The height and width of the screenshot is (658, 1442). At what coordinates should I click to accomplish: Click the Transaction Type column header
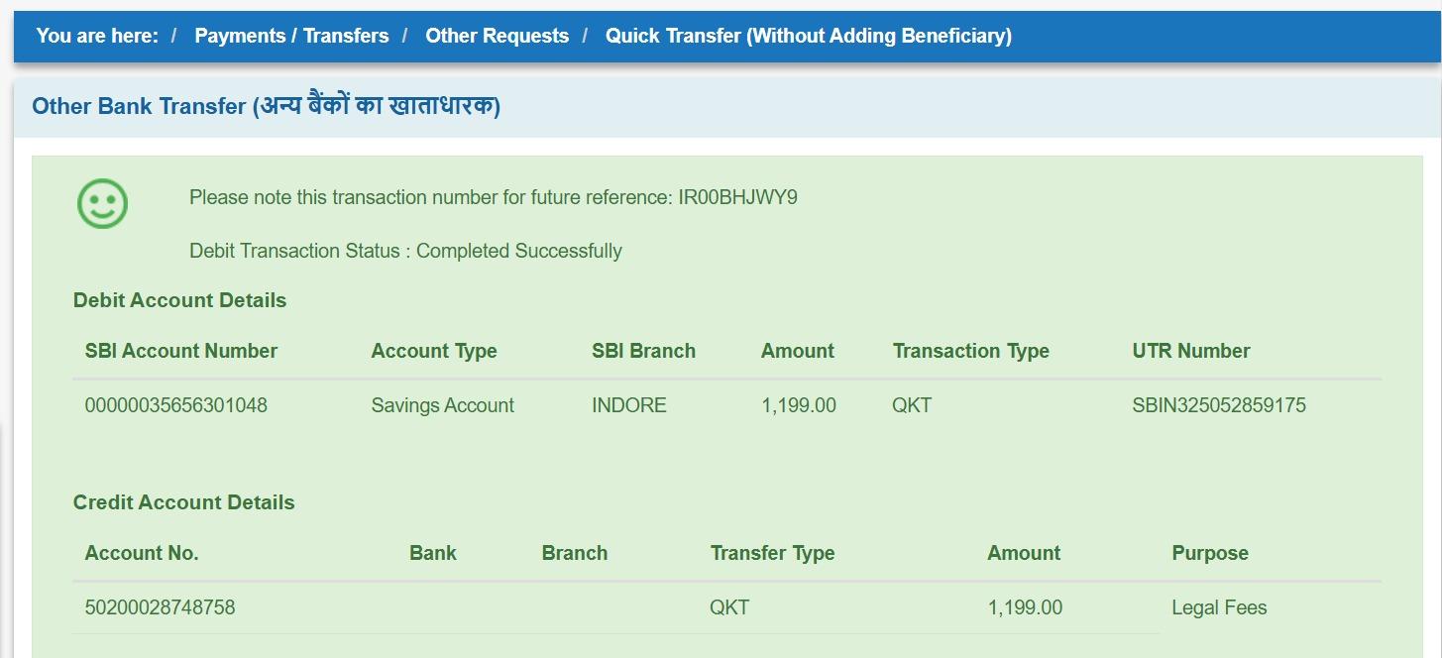coord(971,351)
